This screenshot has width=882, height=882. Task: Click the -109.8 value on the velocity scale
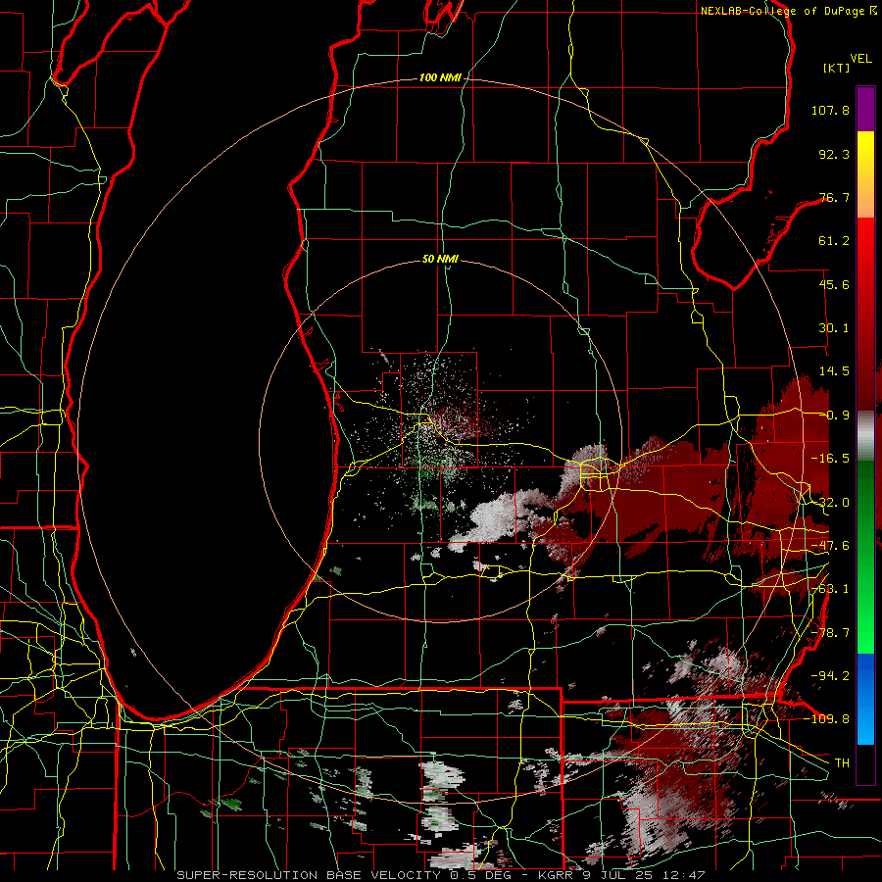pos(827,719)
